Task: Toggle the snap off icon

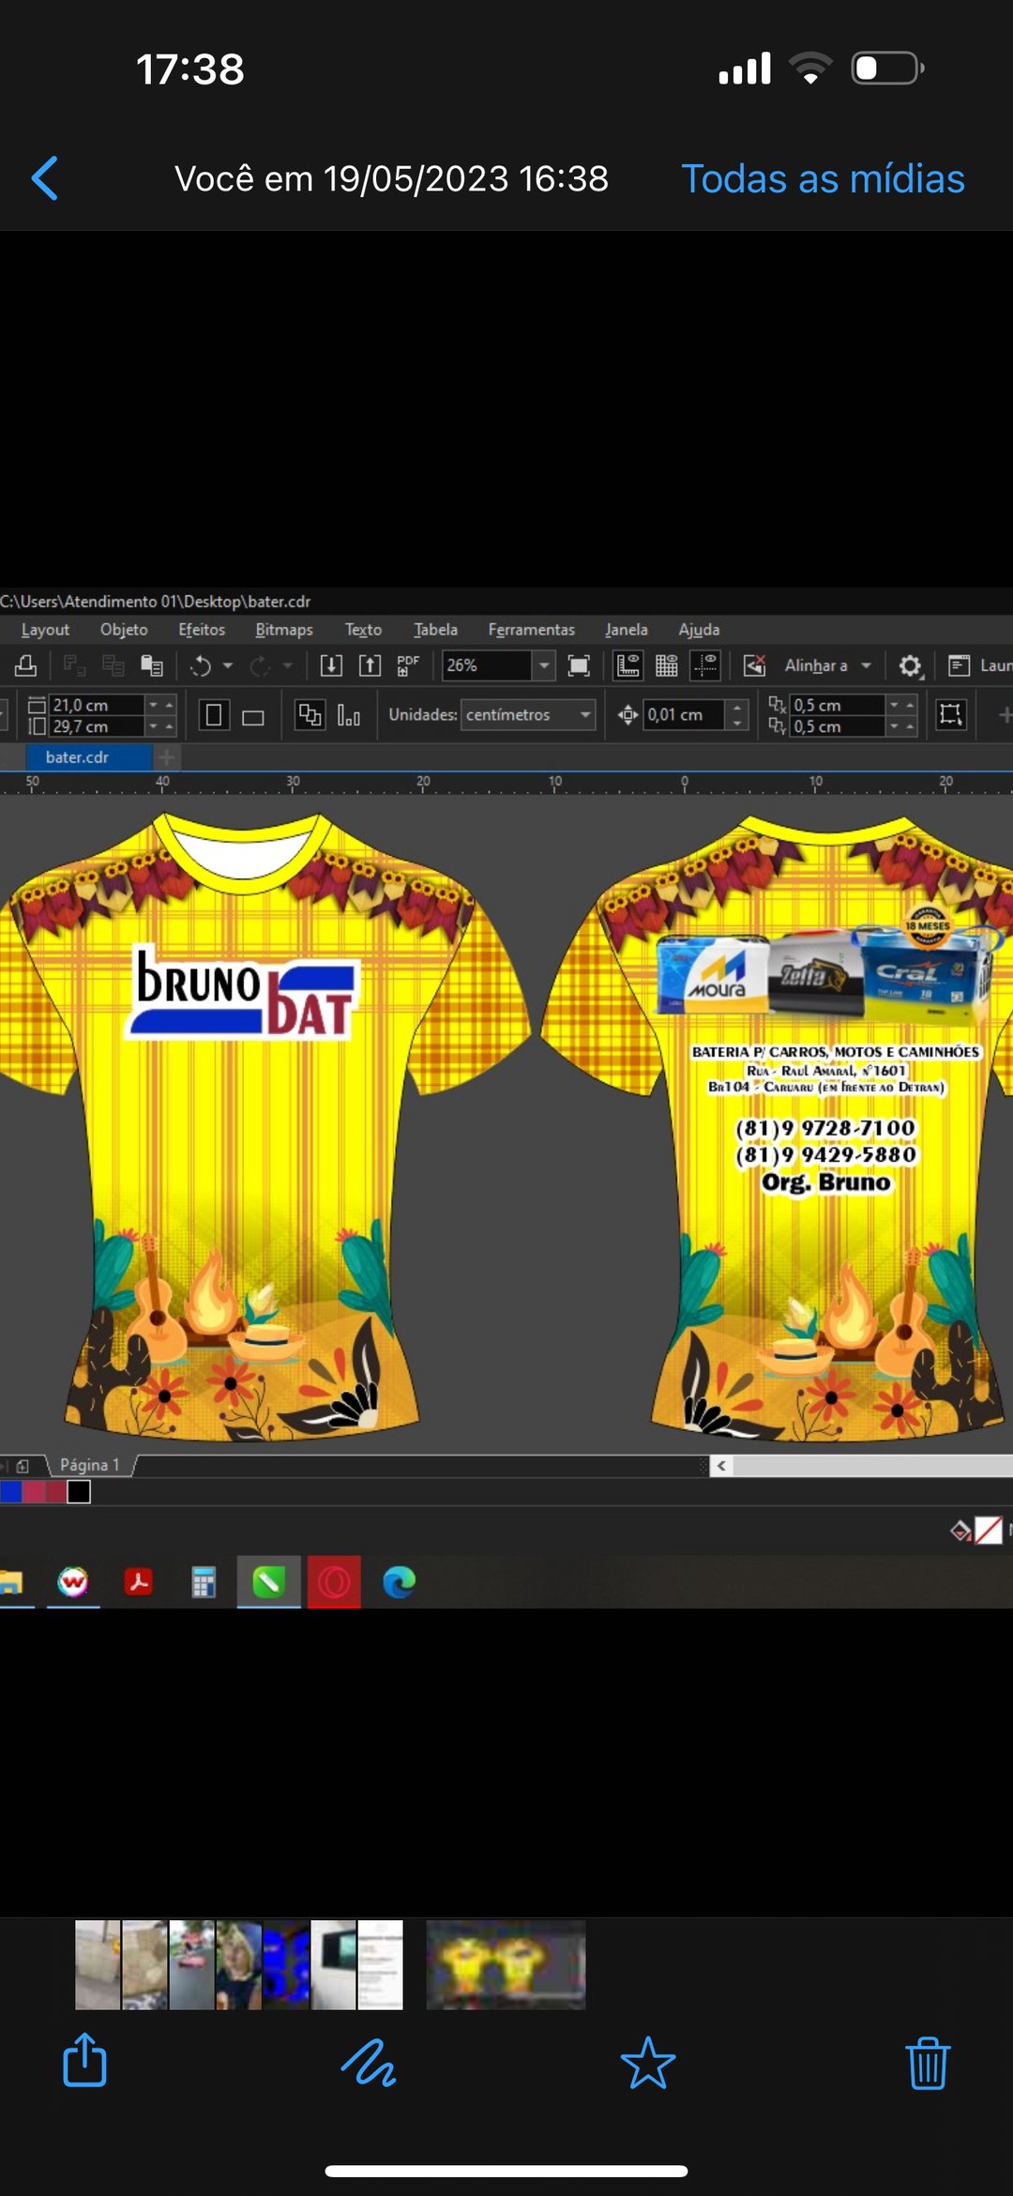Action: click(x=755, y=666)
